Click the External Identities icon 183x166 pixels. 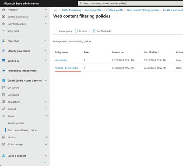tap(4, 24)
